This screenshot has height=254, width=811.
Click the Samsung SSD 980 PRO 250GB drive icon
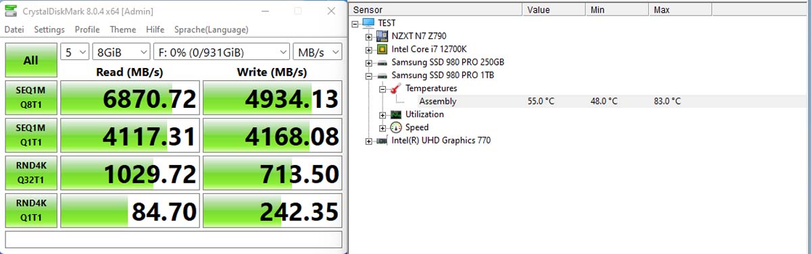point(382,62)
